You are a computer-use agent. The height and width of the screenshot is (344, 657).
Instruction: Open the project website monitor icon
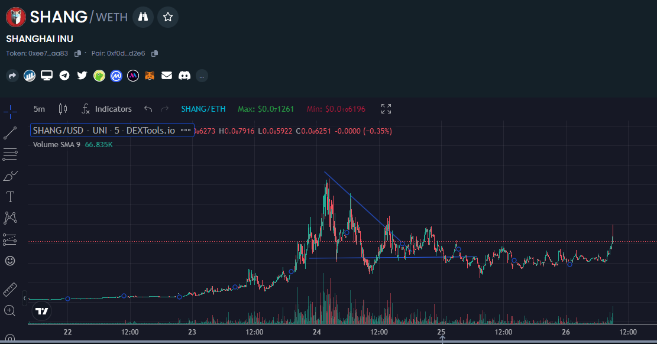pos(47,76)
